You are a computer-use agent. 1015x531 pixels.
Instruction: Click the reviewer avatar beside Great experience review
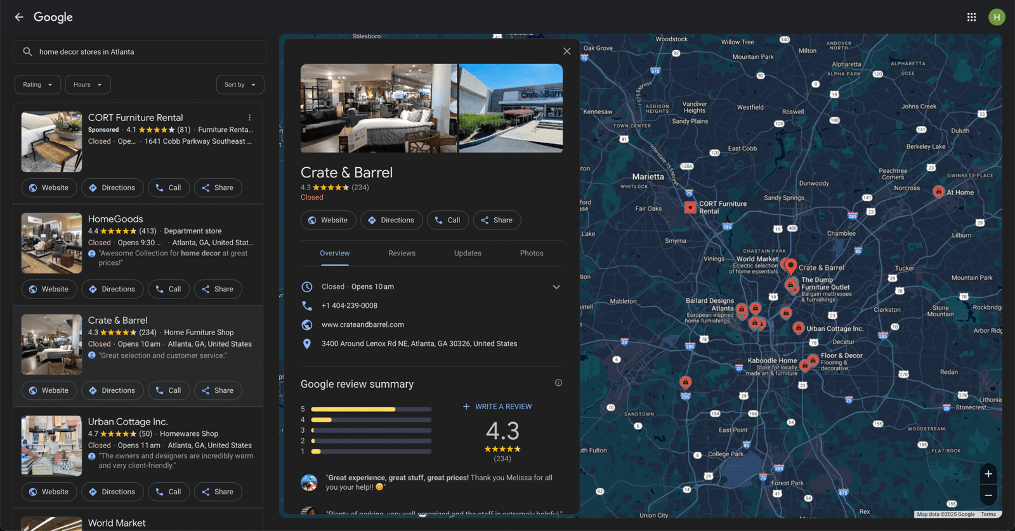pyautogui.click(x=309, y=482)
